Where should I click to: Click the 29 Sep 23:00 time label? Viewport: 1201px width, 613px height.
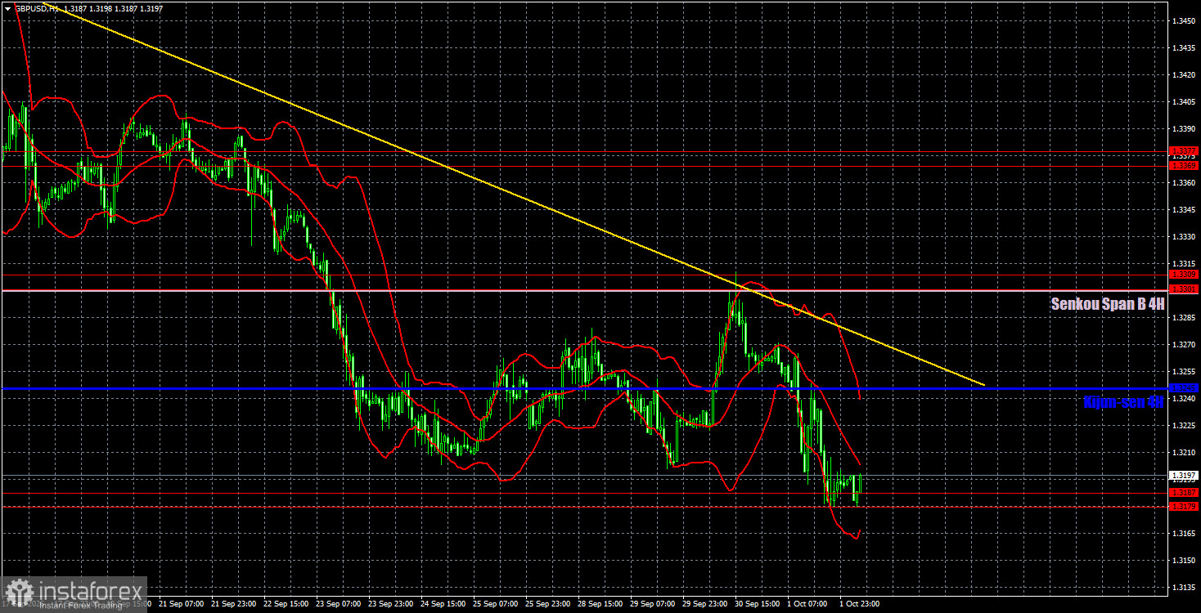705,604
